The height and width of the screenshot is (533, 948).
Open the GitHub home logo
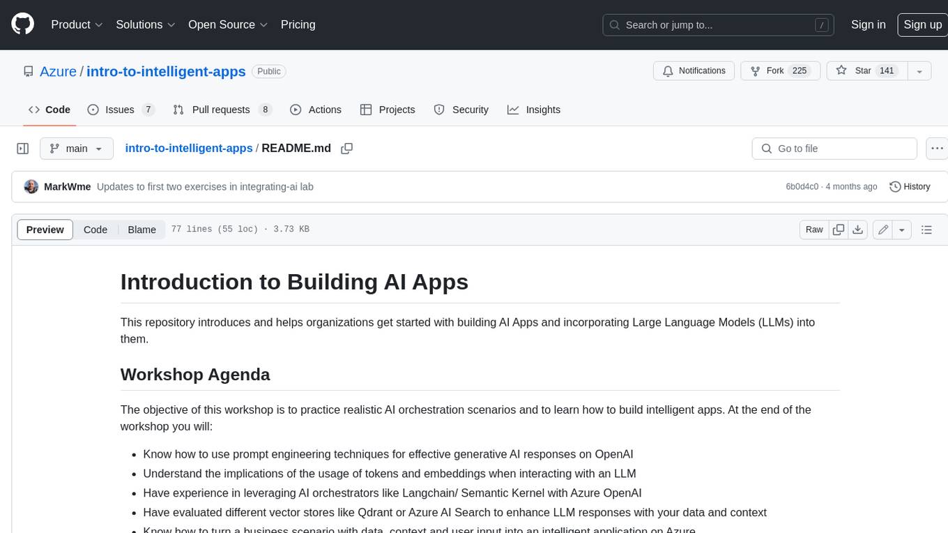click(x=22, y=24)
